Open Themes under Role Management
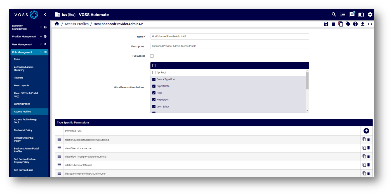The height and width of the screenshot is (195, 392). tap(18, 78)
